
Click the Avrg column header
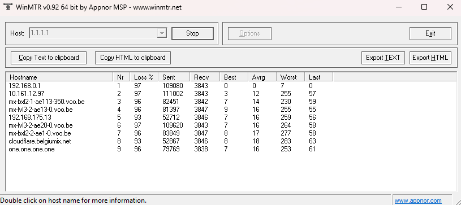point(262,77)
